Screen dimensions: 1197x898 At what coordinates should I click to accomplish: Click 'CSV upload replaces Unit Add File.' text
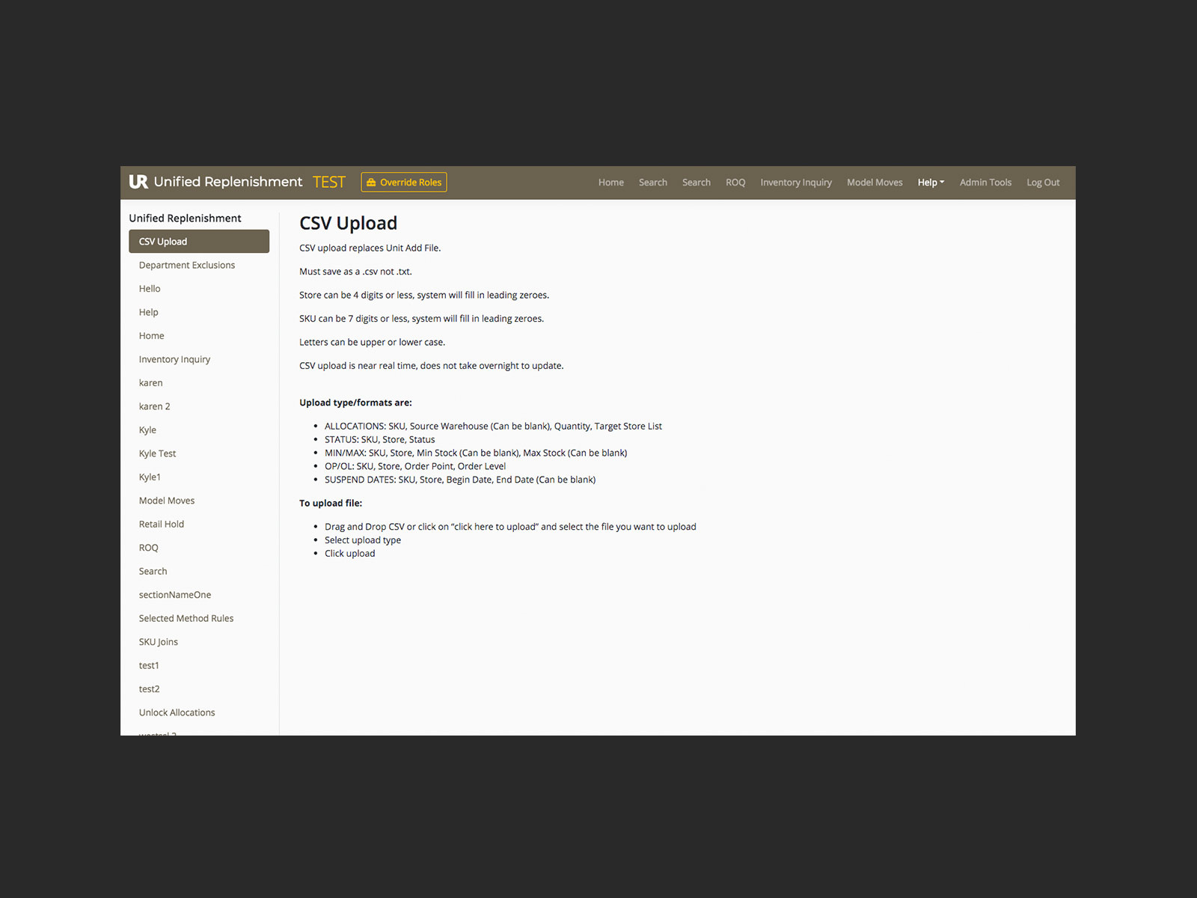tap(370, 248)
